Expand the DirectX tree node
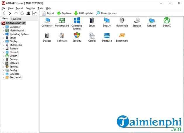 pyautogui.click(x=3, y=56)
